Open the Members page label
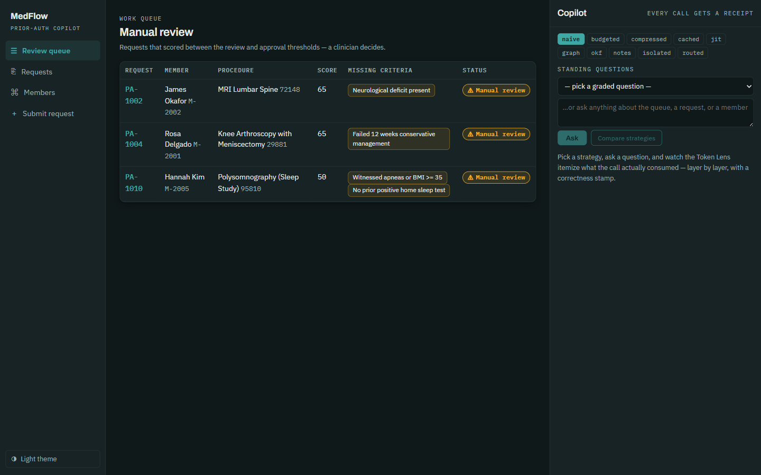The width and height of the screenshot is (761, 475). (x=39, y=92)
